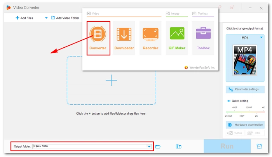
Task: Toggle Intel acceleration option
Action: pos(255,133)
